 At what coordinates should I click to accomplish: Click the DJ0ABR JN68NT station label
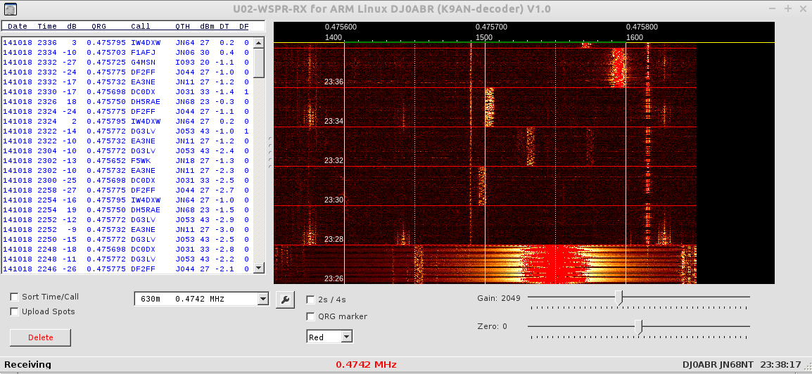pos(718,365)
